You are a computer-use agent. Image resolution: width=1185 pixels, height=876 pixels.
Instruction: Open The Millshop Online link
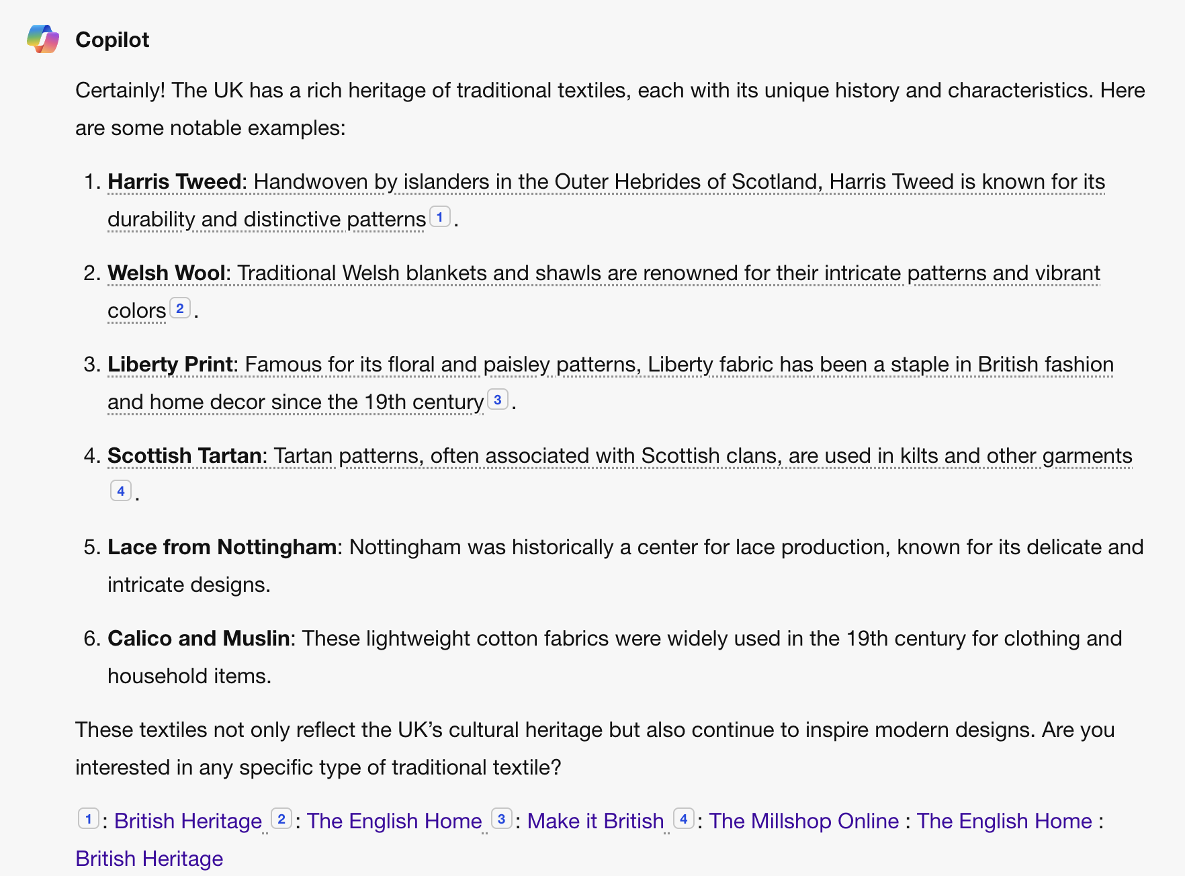click(x=804, y=821)
